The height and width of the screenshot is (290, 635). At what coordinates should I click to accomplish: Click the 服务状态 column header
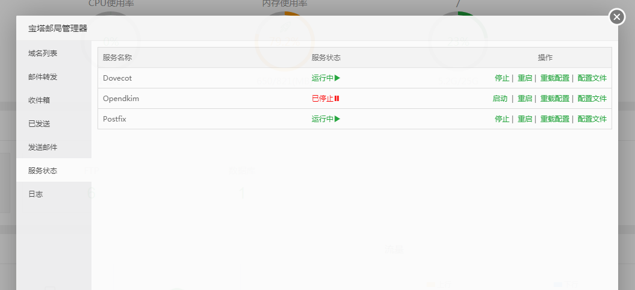[x=326, y=58]
